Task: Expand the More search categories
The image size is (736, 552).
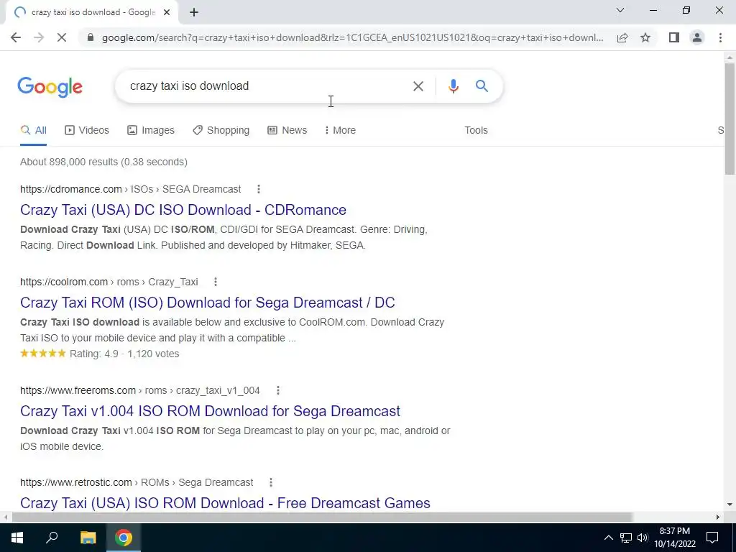Action: (x=340, y=131)
